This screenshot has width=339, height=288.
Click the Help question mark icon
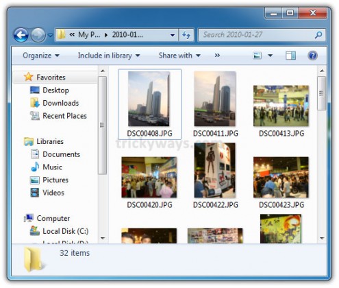tap(312, 56)
